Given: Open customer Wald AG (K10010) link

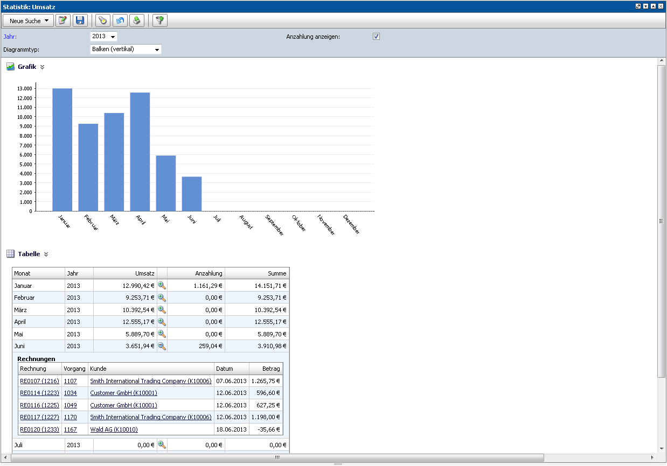Looking at the screenshot, I should tap(114, 429).
